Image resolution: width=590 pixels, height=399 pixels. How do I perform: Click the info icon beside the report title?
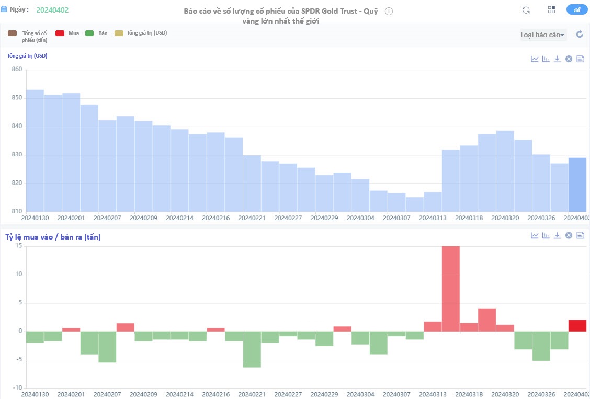click(x=389, y=12)
